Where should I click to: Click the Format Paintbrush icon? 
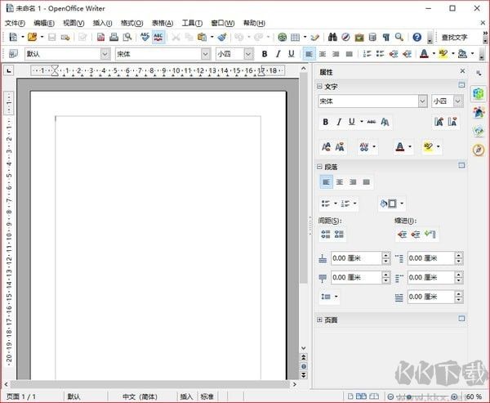click(x=221, y=38)
